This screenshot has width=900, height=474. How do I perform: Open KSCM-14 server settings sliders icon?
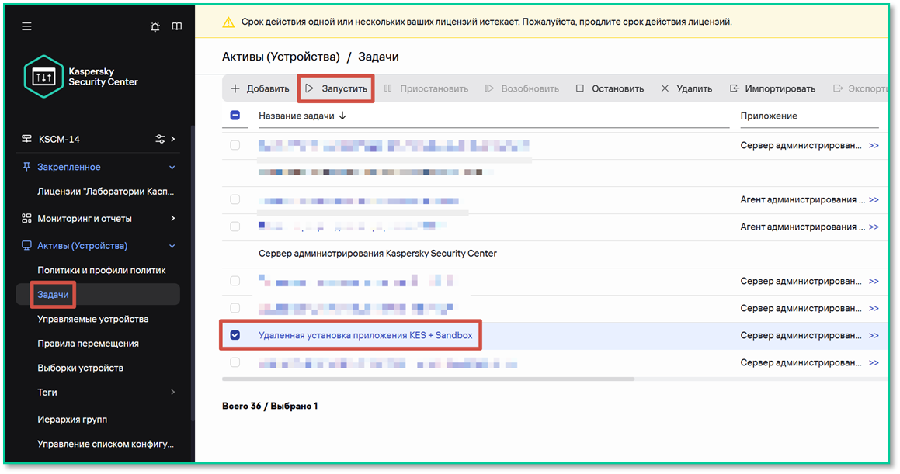click(x=160, y=139)
